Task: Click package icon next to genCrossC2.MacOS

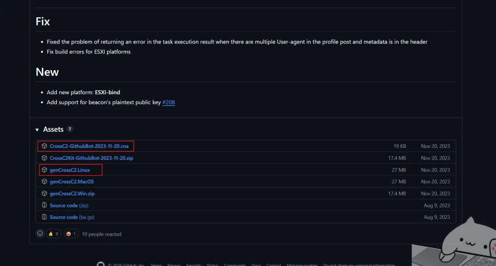Action: (x=44, y=182)
